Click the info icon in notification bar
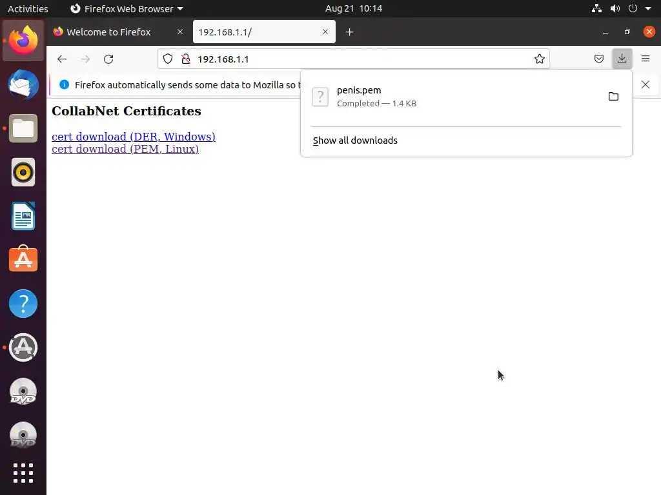 tap(64, 84)
